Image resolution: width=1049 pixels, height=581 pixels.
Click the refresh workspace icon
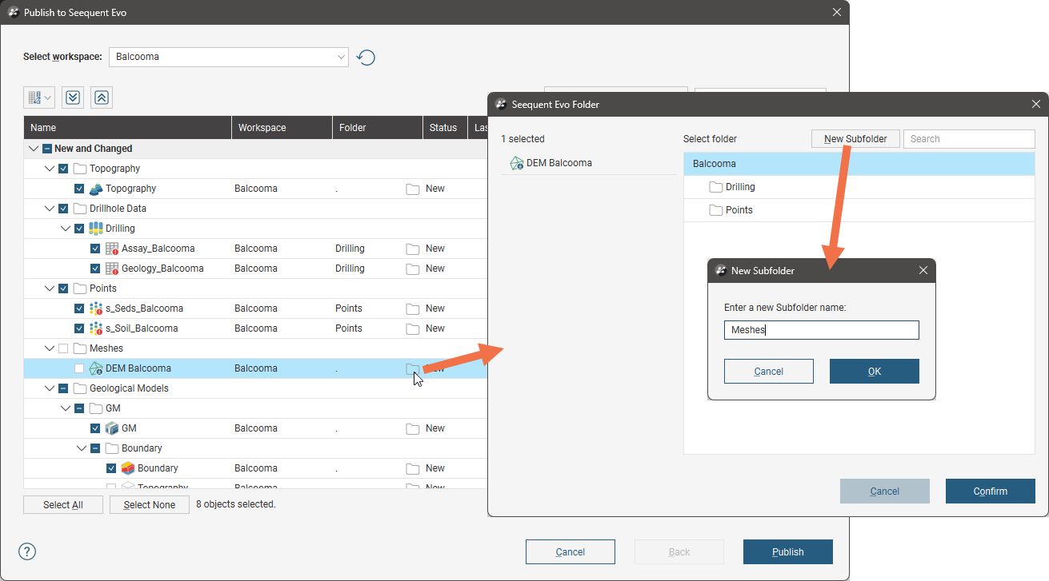(x=366, y=58)
